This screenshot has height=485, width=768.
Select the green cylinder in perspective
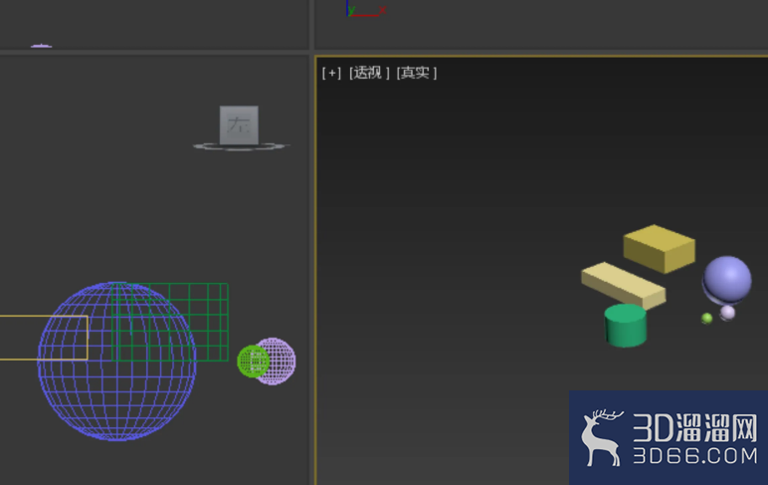pyautogui.click(x=625, y=326)
